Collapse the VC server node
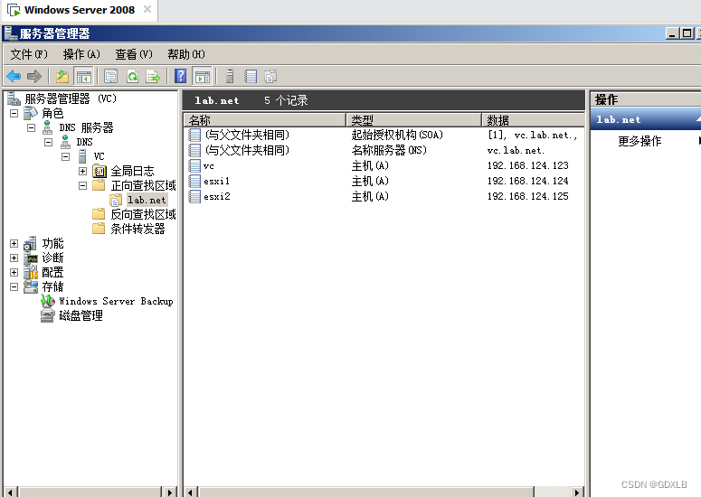 coord(66,156)
